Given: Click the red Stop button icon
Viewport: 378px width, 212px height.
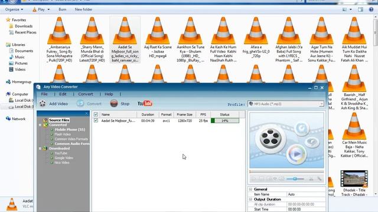Looking at the screenshot, I should point(114,104).
